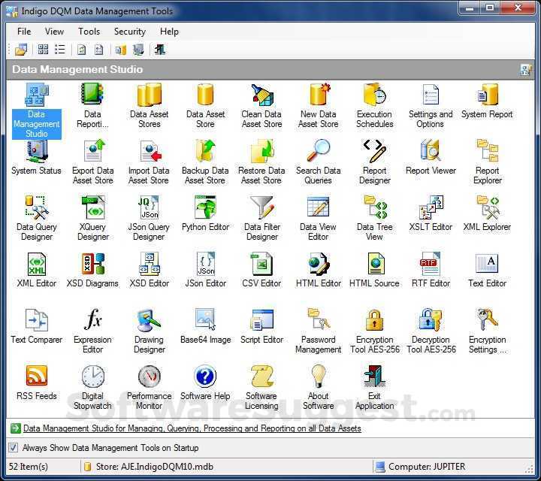Screen dimensions: 541x481
Task: Open Password Management
Action: coord(318,331)
